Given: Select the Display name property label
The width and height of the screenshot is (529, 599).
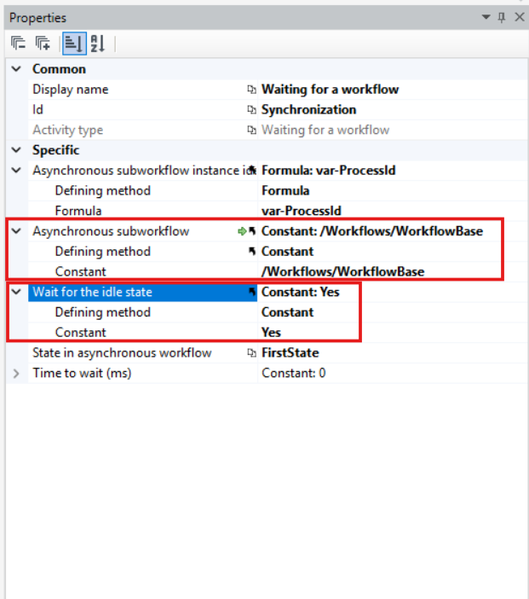Looking at the screenshot, I should click(x=71, y=90).
